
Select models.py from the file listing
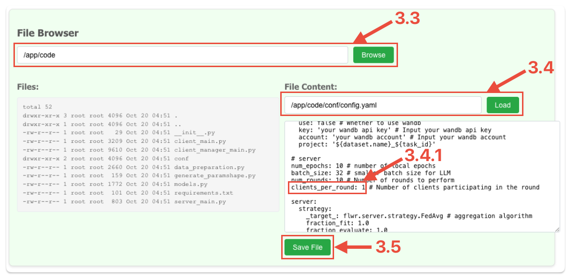(191, 185)
